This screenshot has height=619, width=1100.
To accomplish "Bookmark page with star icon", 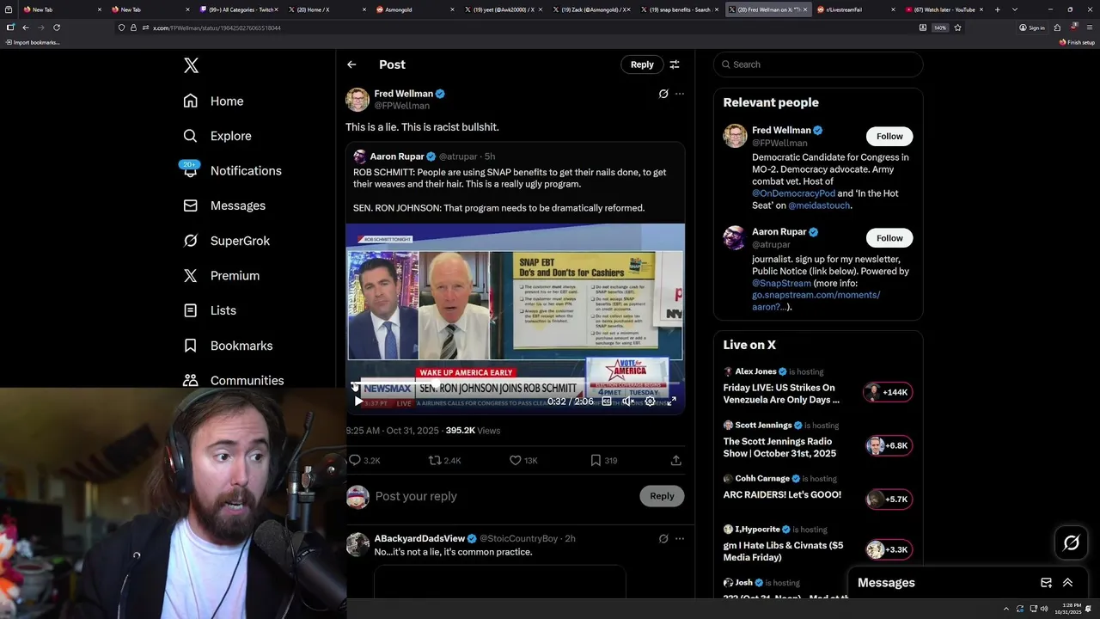I will click(957, 28).
